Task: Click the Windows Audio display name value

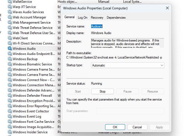Action: (101, 33)
